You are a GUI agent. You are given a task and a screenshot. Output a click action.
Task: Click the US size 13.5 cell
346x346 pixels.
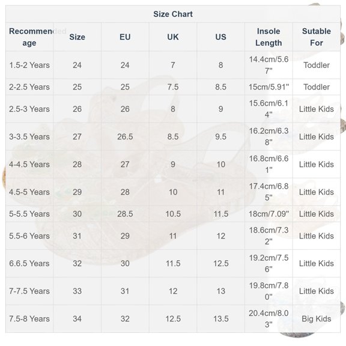pos(220,318)
